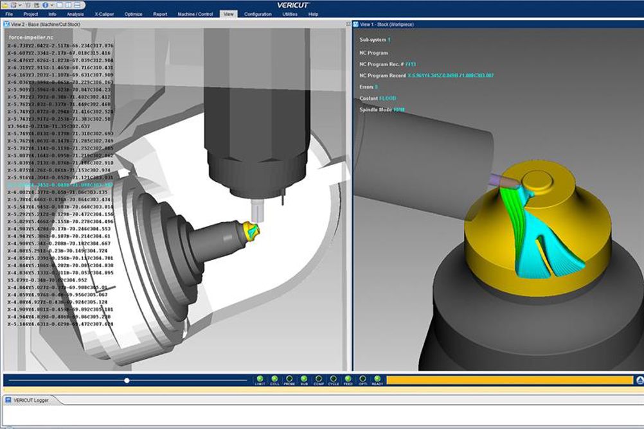Viewport: 644px width, 429px height.
Task: Open the Machine / Control menu
Action: pyautogui.click(x=195, y=14)
